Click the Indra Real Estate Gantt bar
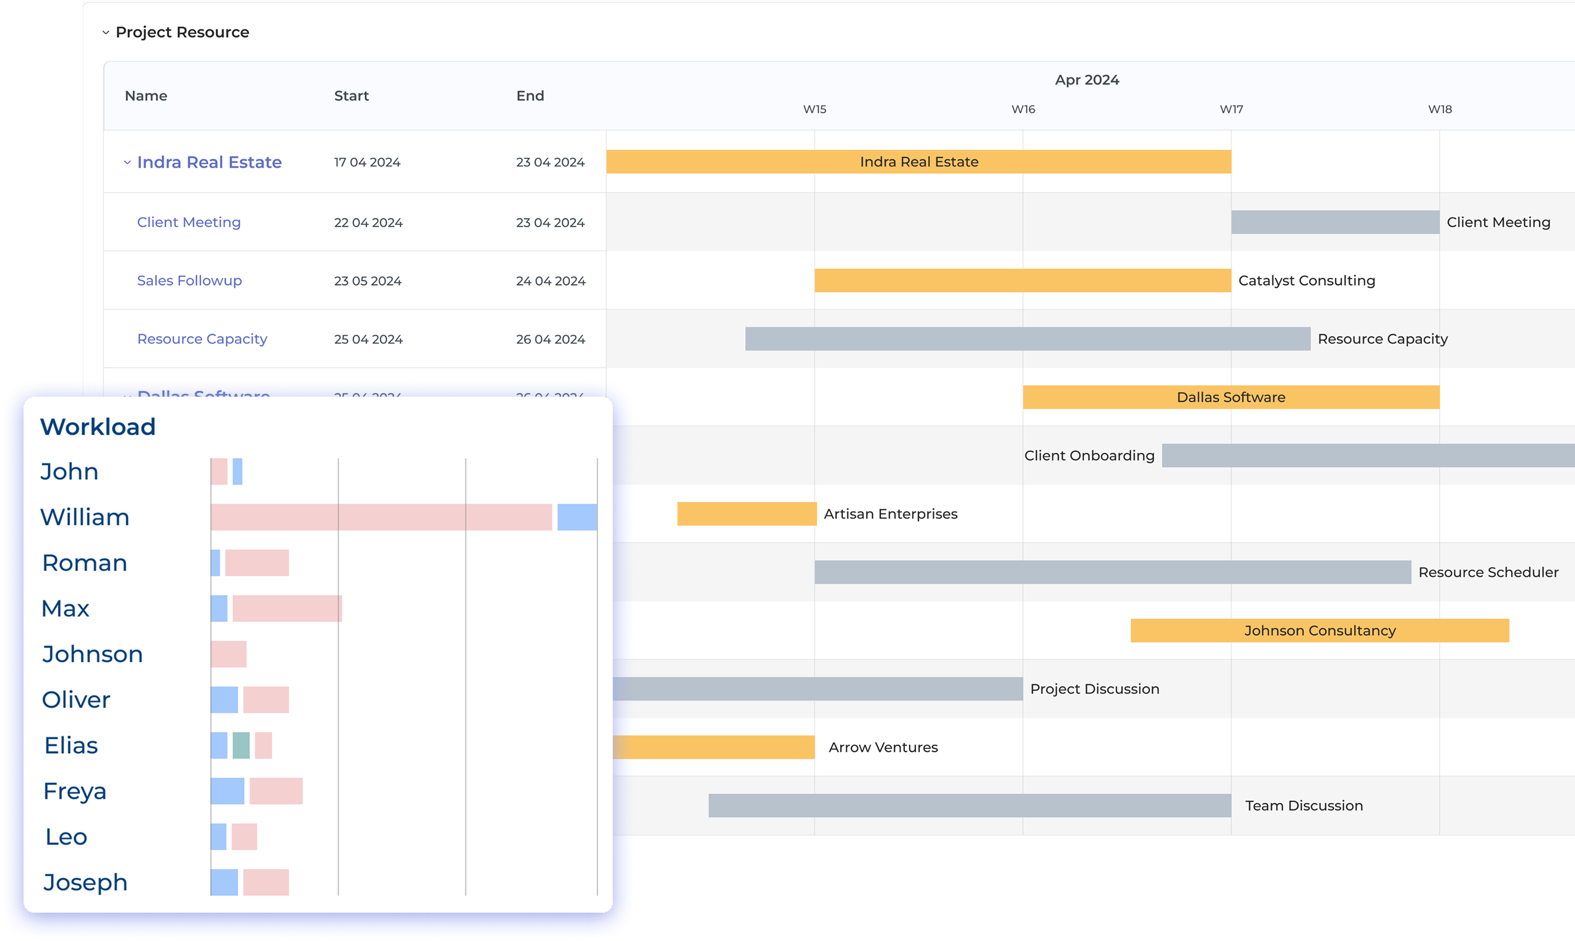Image resolution: width=1575 pixels, height=941 pixels. (x=918, y=162)
